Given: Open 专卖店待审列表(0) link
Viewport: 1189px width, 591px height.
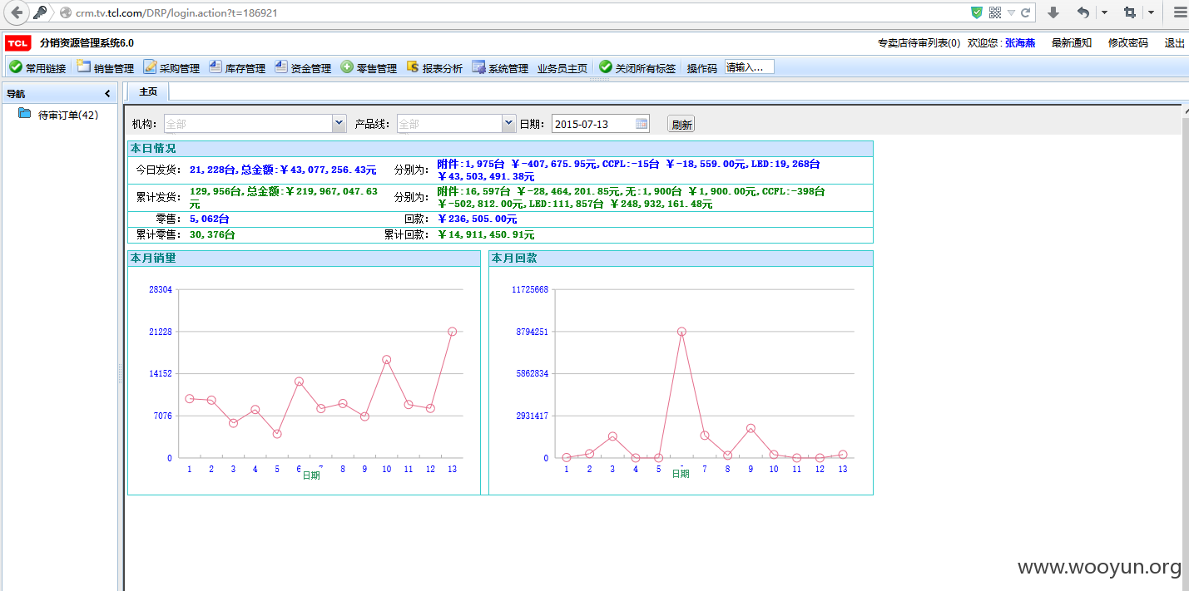Looking at the screenshot, I should coord(919,43).
